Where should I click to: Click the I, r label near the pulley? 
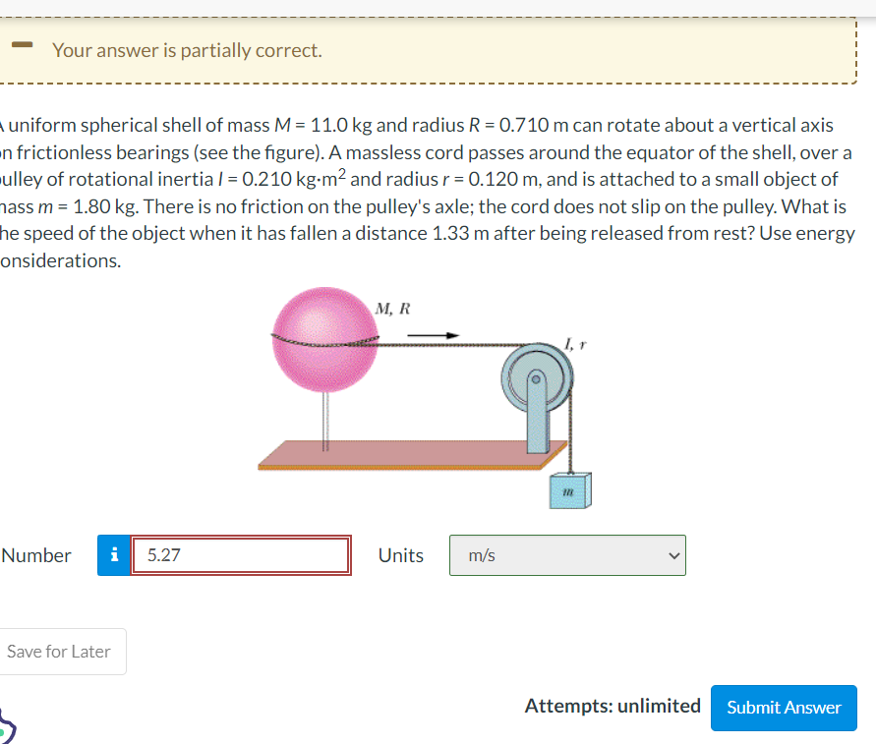574,342
